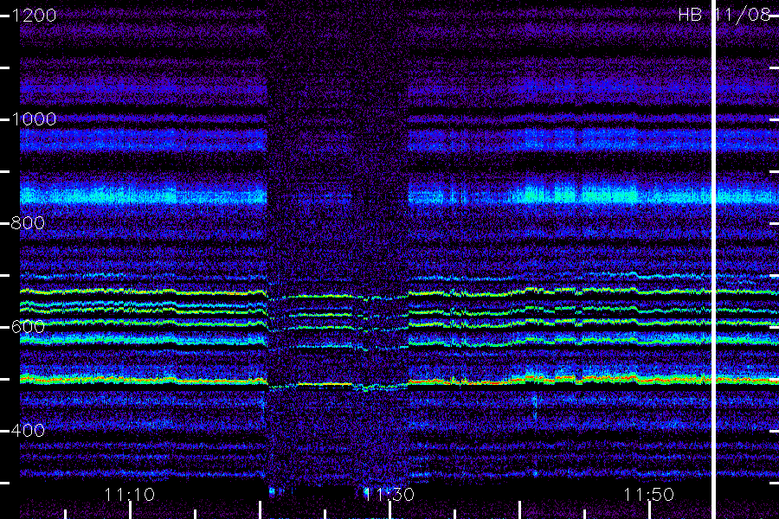
Task: Click the 11:10 time axis label
Action: 129,495
